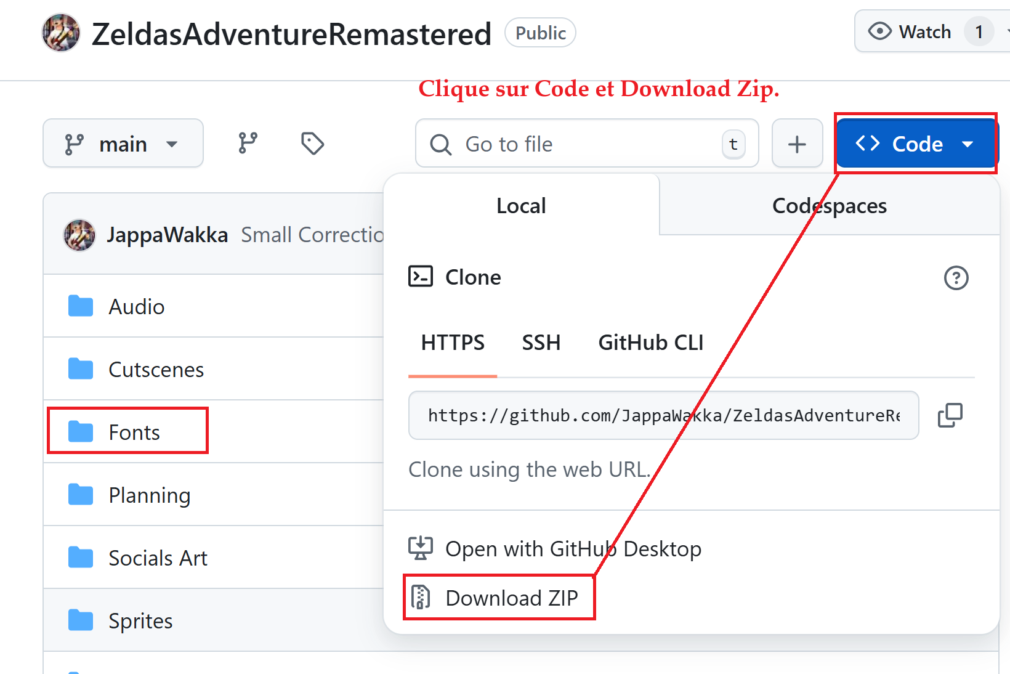This screenshot has width=1010, height=674.
Task: Switch to the Codespaces tab
Action: pos(829,206)
